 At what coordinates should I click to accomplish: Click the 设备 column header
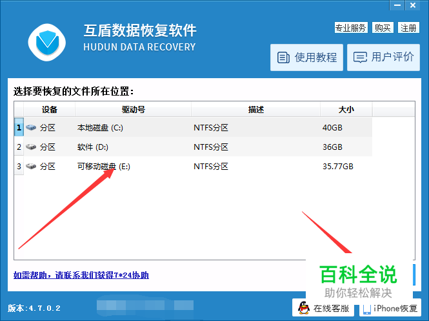tap(50, 110)
